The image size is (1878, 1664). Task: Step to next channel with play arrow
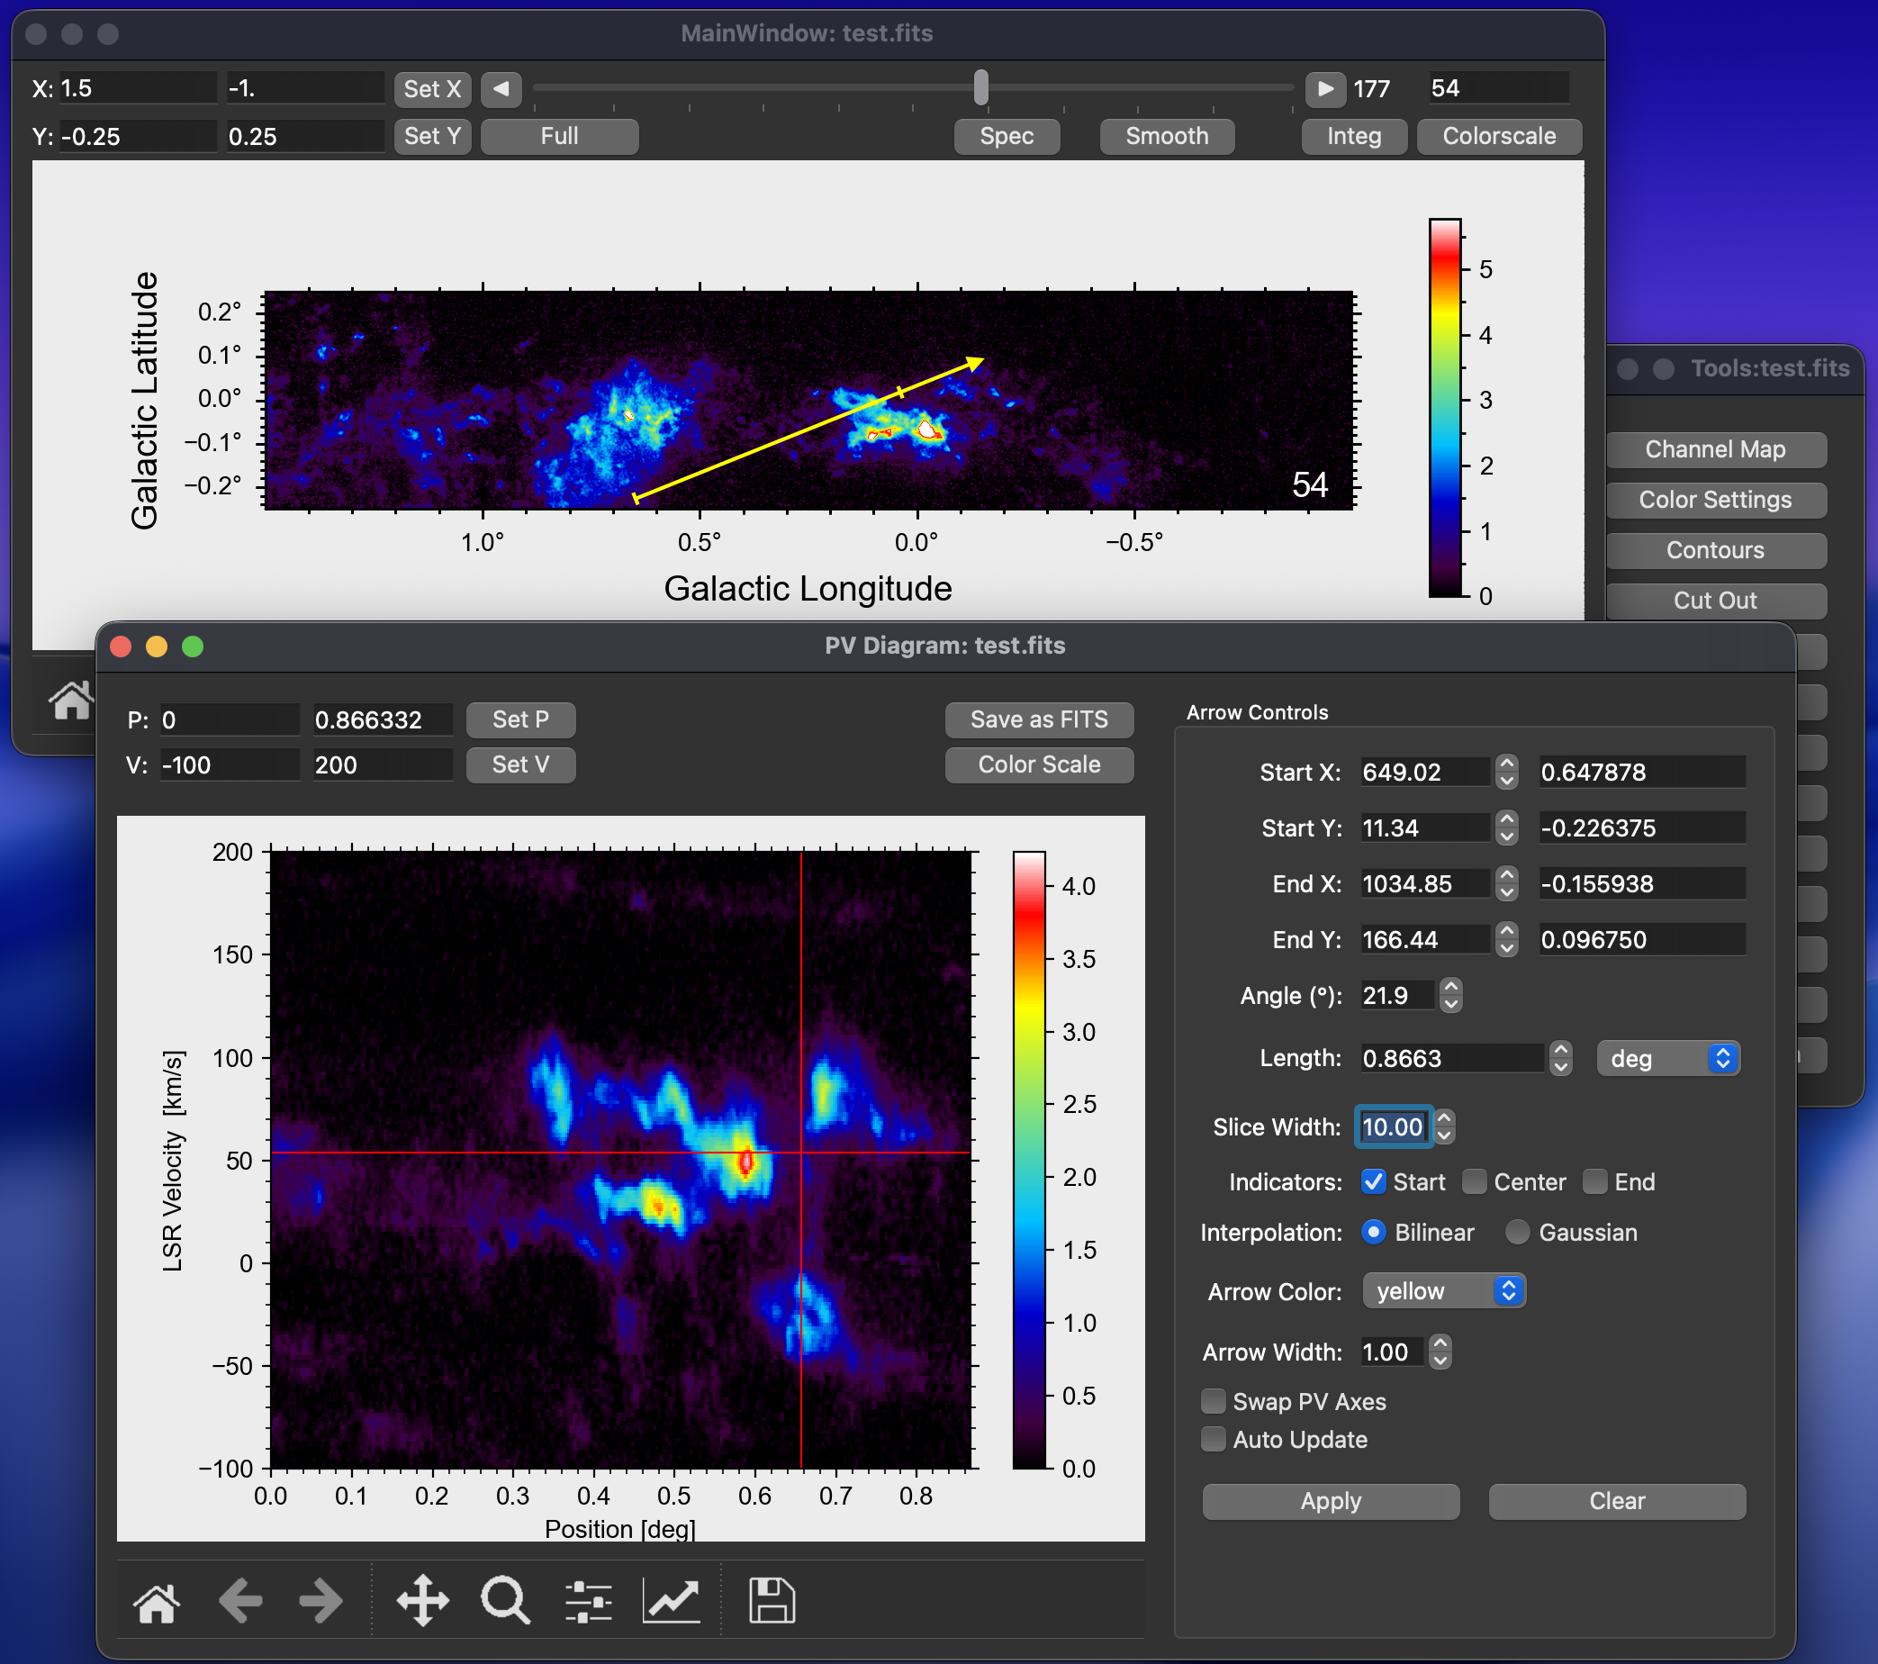[1325, 89]
